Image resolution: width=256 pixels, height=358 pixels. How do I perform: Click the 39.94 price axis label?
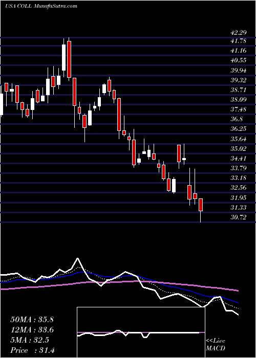[x=239, y=71]
